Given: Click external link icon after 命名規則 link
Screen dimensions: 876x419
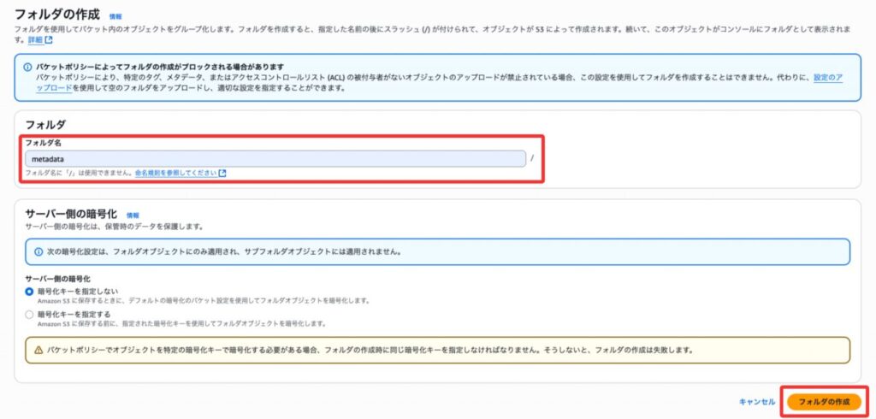Looking at the screenshot, I should pyautogui.click(x=223, y=174).
